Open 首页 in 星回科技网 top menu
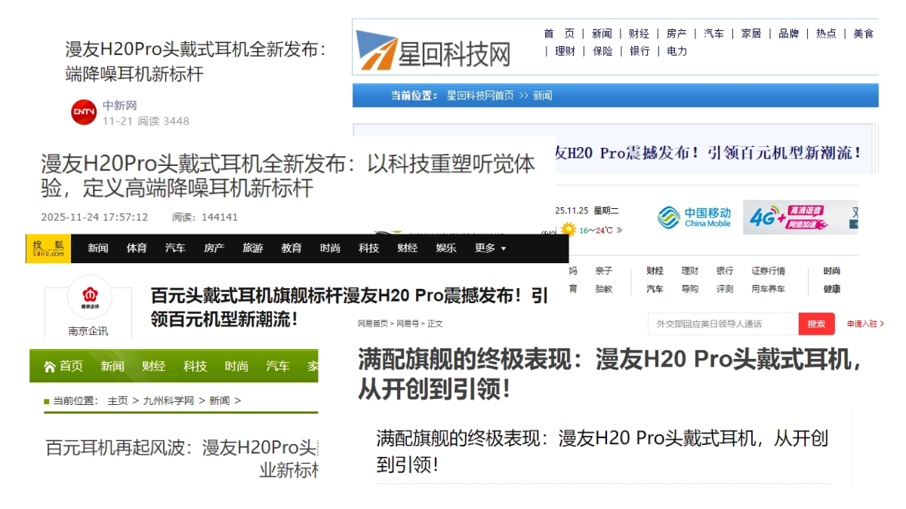The width and height of the screenshot is (906, 509). tap(559, 33)
